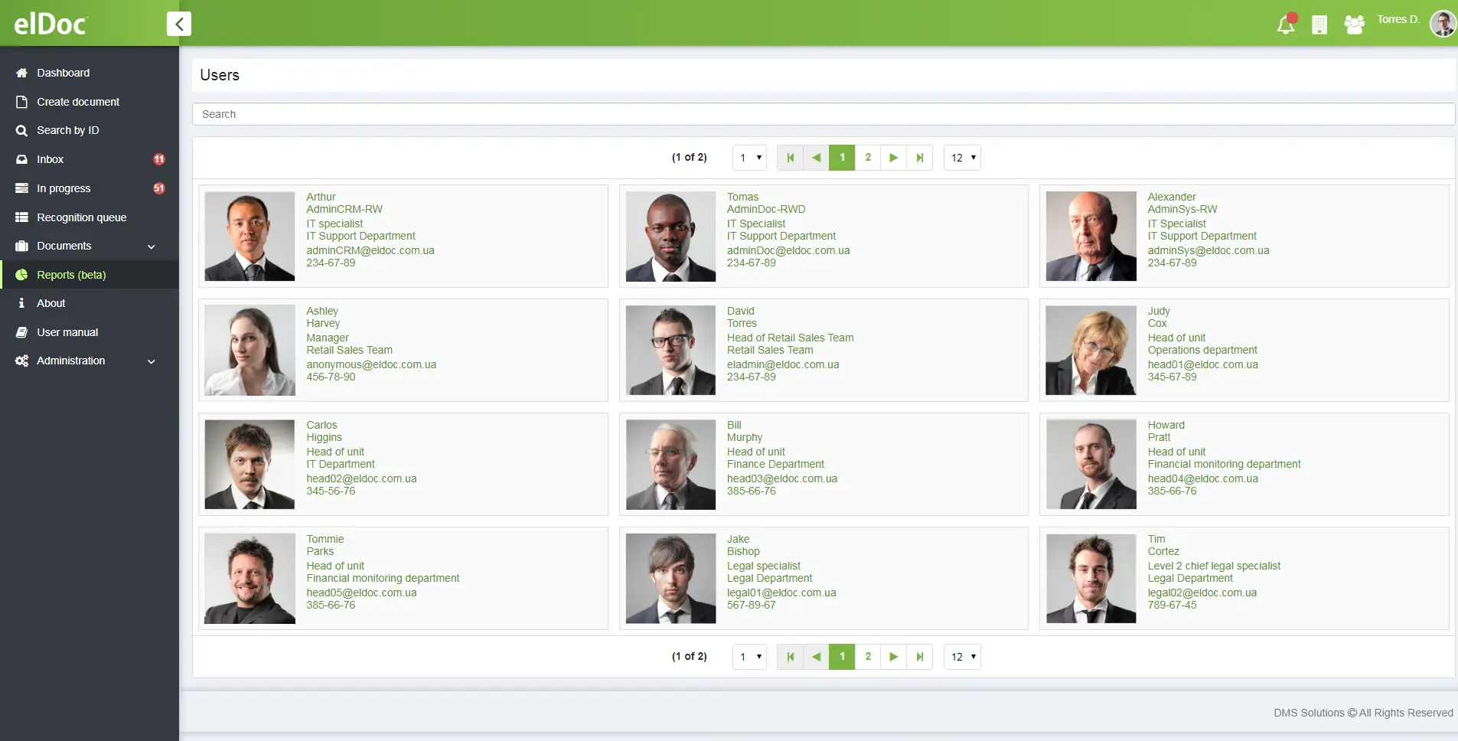
Task: Select page 1 in bottom paginator
Action: [842, 657]
